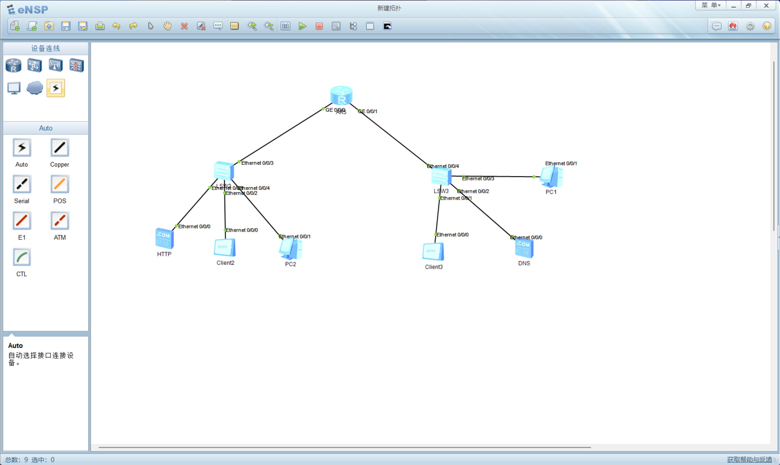The height and width of the screenshot is (465, 780).
Task: Select the LSW3 switch on canvas
Action: 441,177
